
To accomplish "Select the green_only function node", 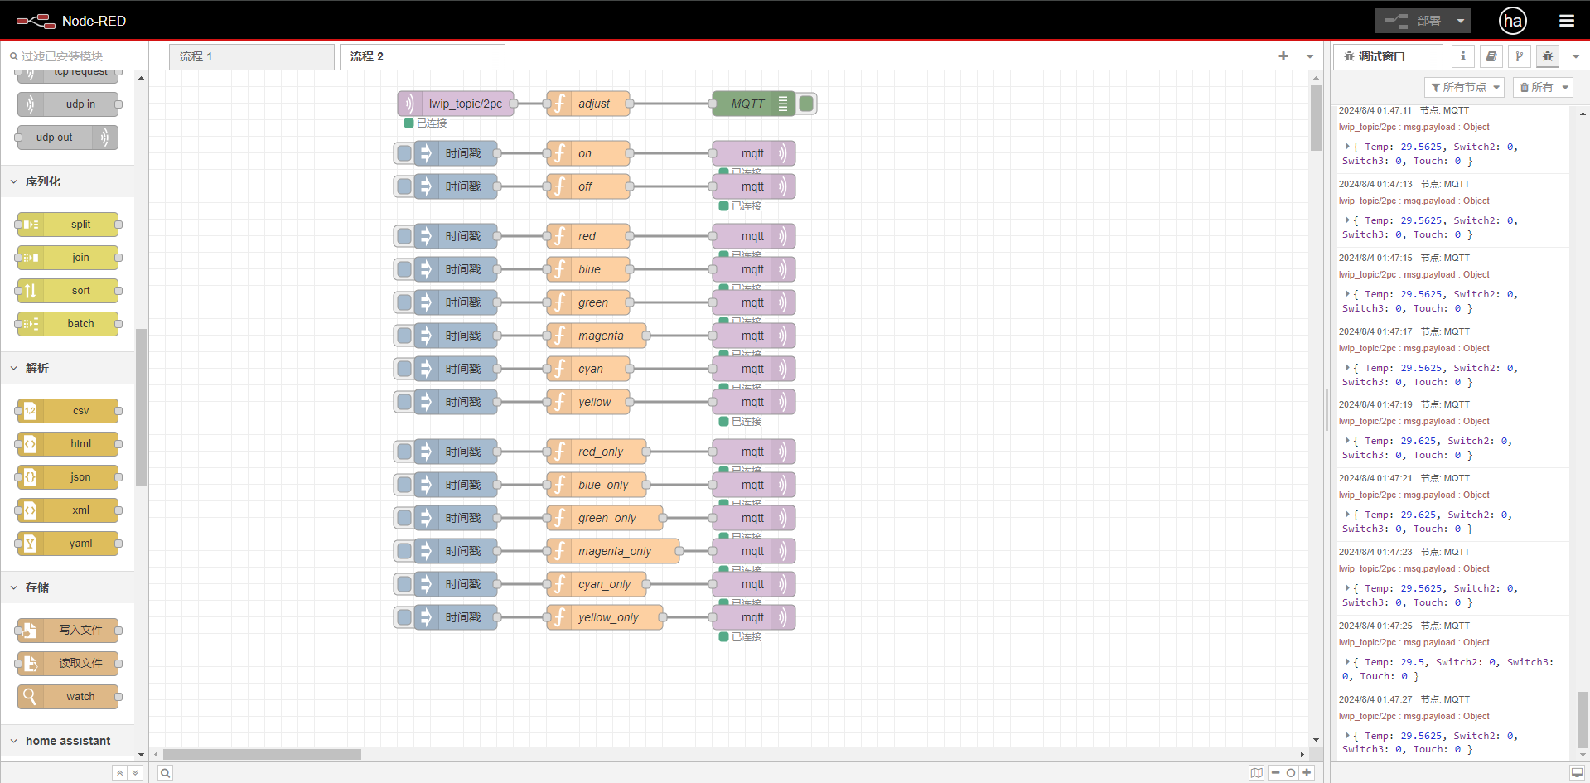I will click(x=605, y=518).
